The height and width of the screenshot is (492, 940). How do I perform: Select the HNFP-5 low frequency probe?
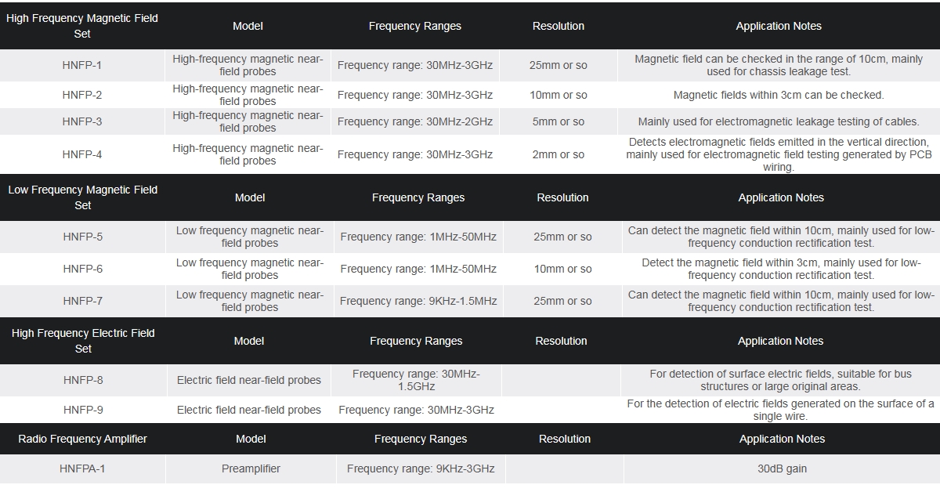tap(83, 237)
